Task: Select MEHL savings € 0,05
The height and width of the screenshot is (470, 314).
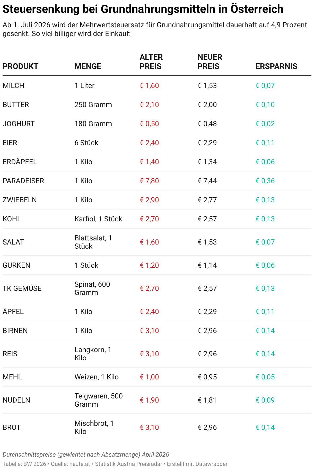Action: click(x=265, y=377)
